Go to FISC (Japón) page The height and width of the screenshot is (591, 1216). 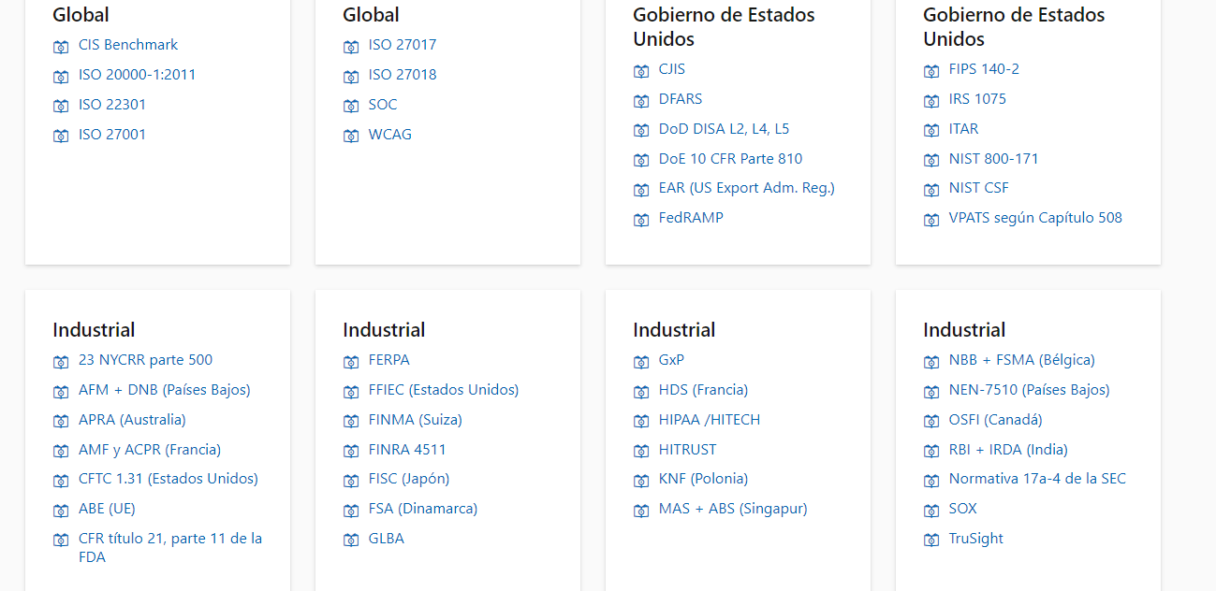tap(409, 479)
